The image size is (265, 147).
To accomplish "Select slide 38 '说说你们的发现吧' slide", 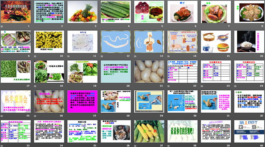I will click(x=183, y=131).
